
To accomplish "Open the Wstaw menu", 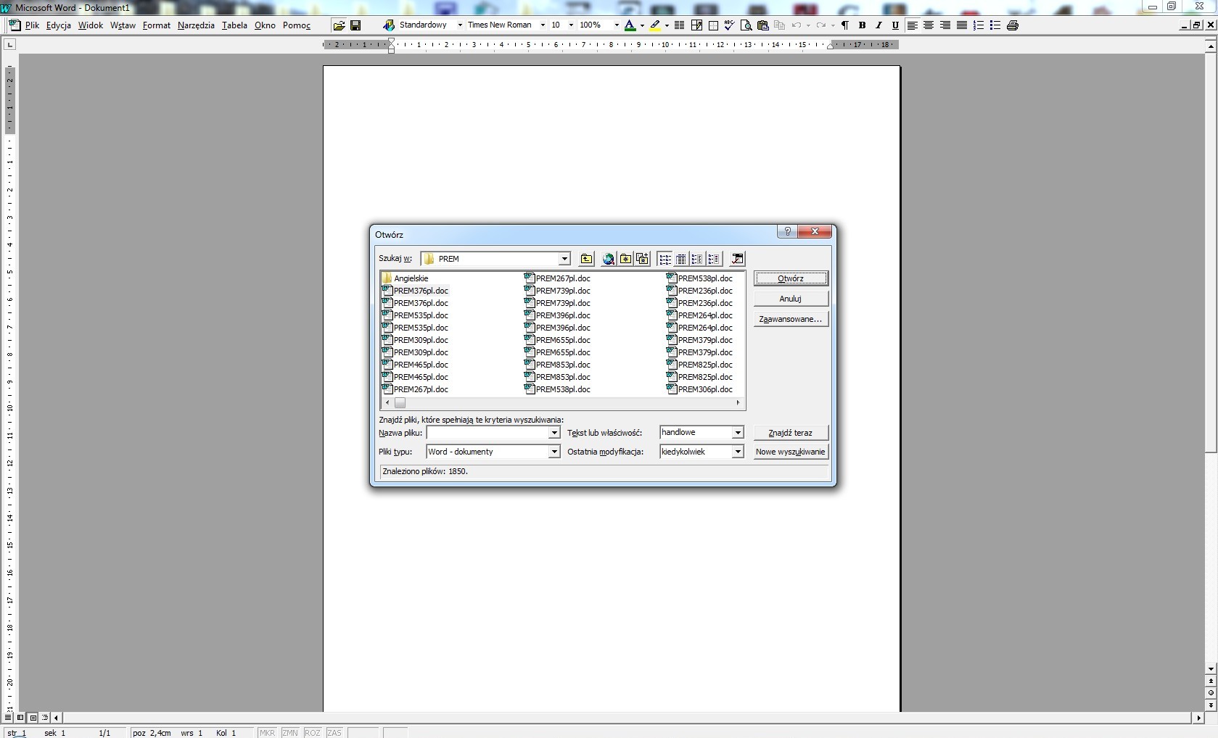I will (123, 25).
